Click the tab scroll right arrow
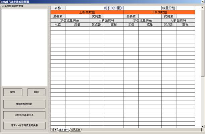The height and width of the screenshot is (134, 205). pos(56,129)
